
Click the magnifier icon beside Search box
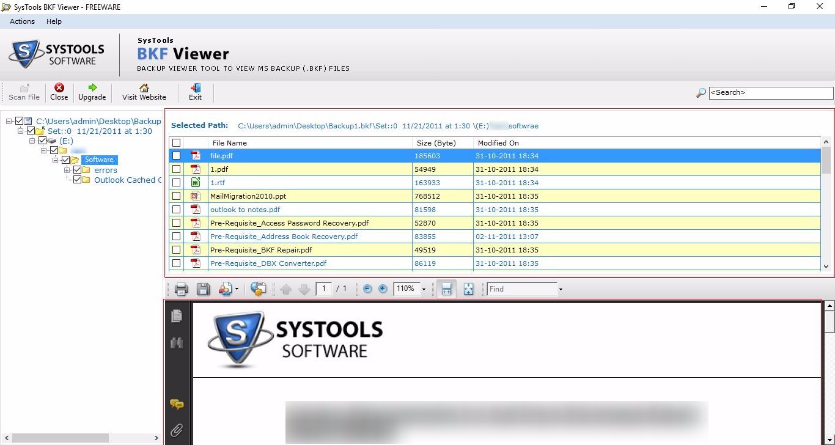coord(701,93)
